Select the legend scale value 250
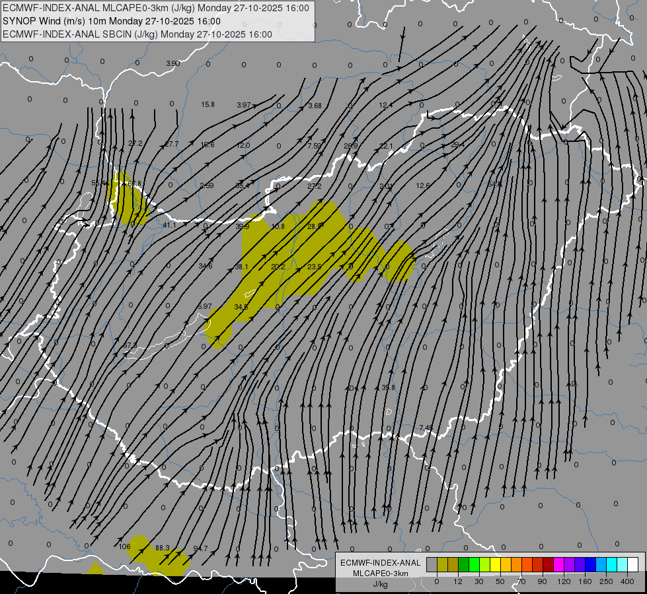 pos(606,581)
